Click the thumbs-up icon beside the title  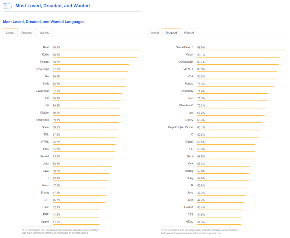7,5
